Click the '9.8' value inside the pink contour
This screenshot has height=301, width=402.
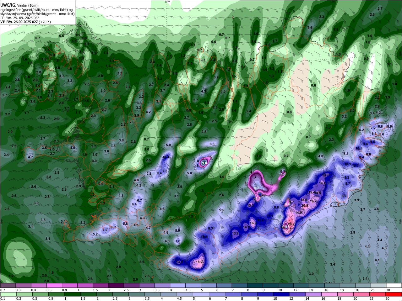204,163
